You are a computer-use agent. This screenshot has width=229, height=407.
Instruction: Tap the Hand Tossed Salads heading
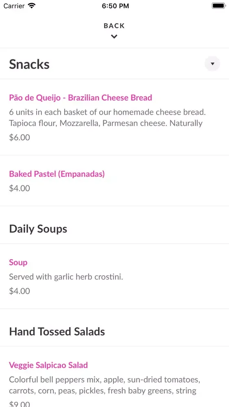tap(57, 331)
